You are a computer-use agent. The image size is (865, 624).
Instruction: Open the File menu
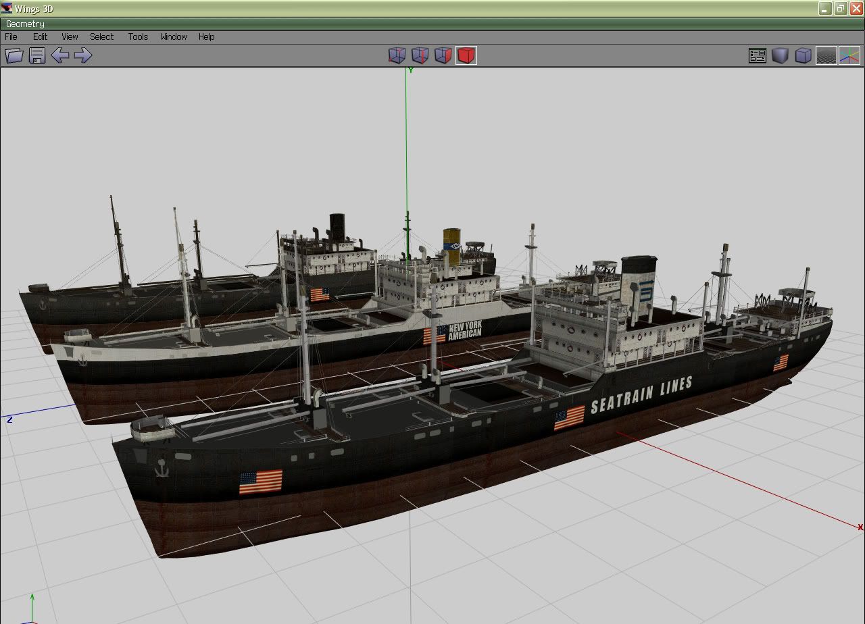pos(11,36)
